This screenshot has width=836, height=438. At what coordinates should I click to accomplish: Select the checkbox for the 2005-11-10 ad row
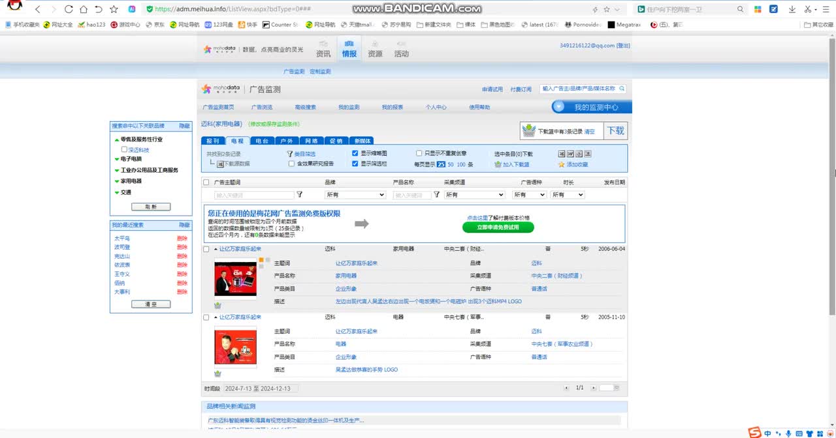click(206, 317)
